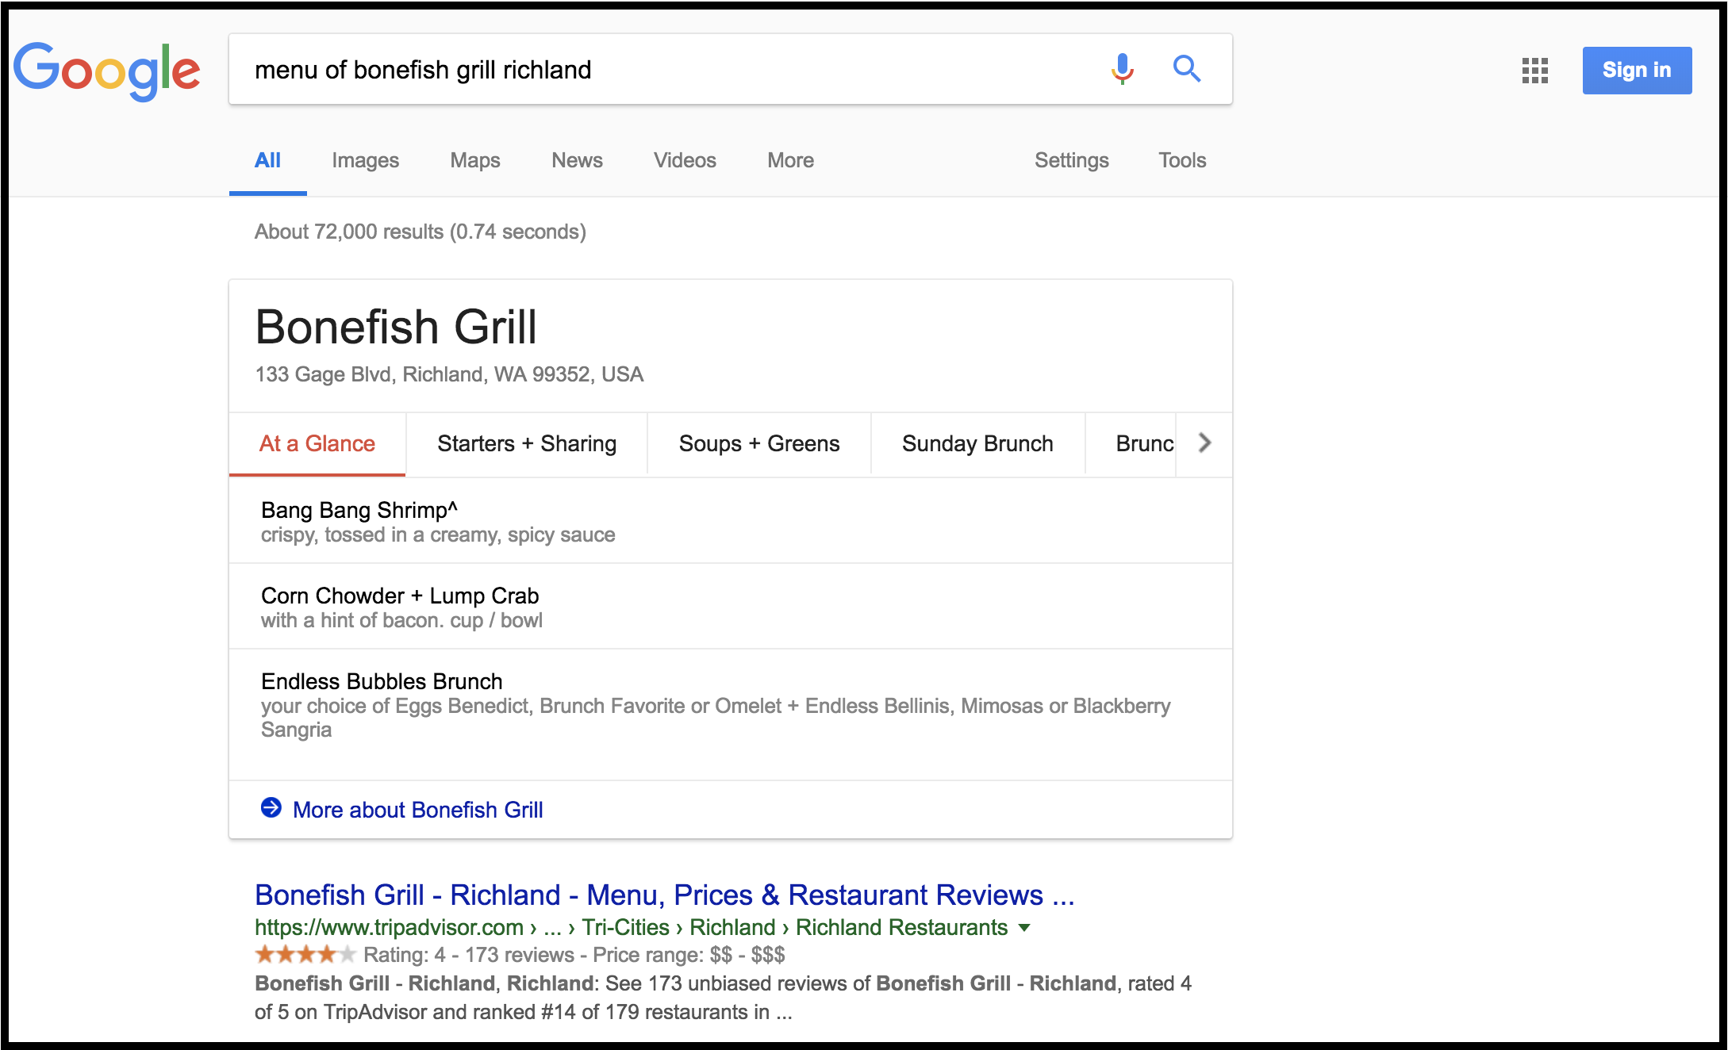
Task: Open the More about Bonefish Grill link
Action: click(x=417, y=810)
